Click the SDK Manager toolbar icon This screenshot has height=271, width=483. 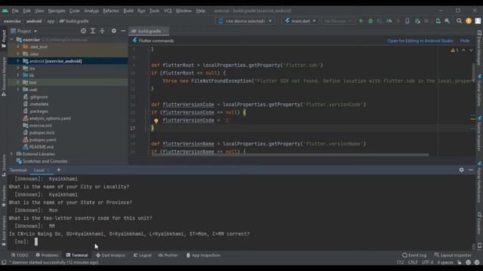[x=448, y=21]
